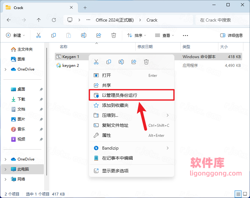Open the Music (音乐) quick access folder
The width and height of the screenshot is (250, 198).
(x=18, y=129)
